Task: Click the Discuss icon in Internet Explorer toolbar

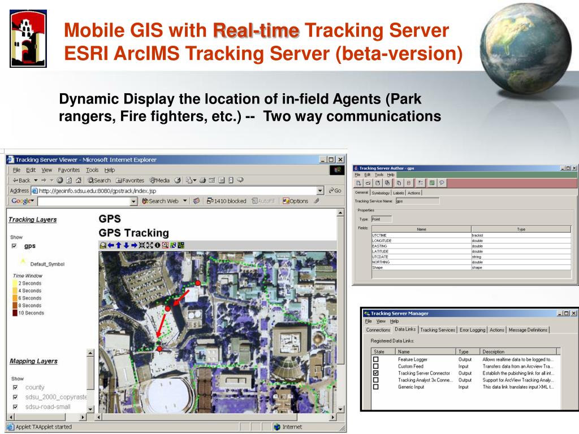Action: [240, 180]
